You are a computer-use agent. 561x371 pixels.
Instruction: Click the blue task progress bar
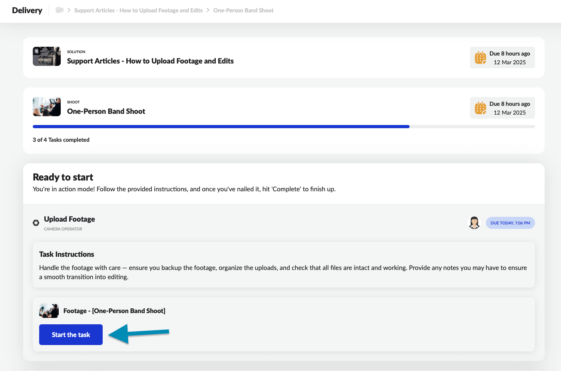click(x=221, y=127)
